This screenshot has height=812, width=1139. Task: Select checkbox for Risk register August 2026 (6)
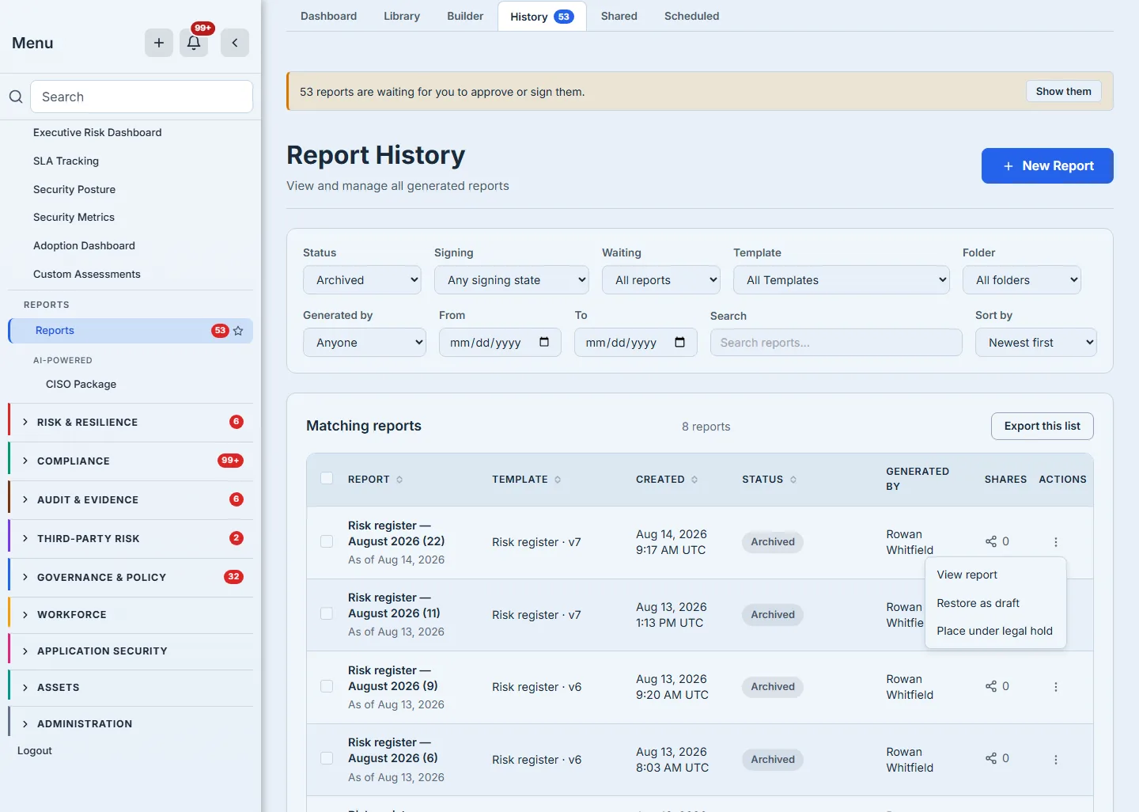[x=327, y=758]
